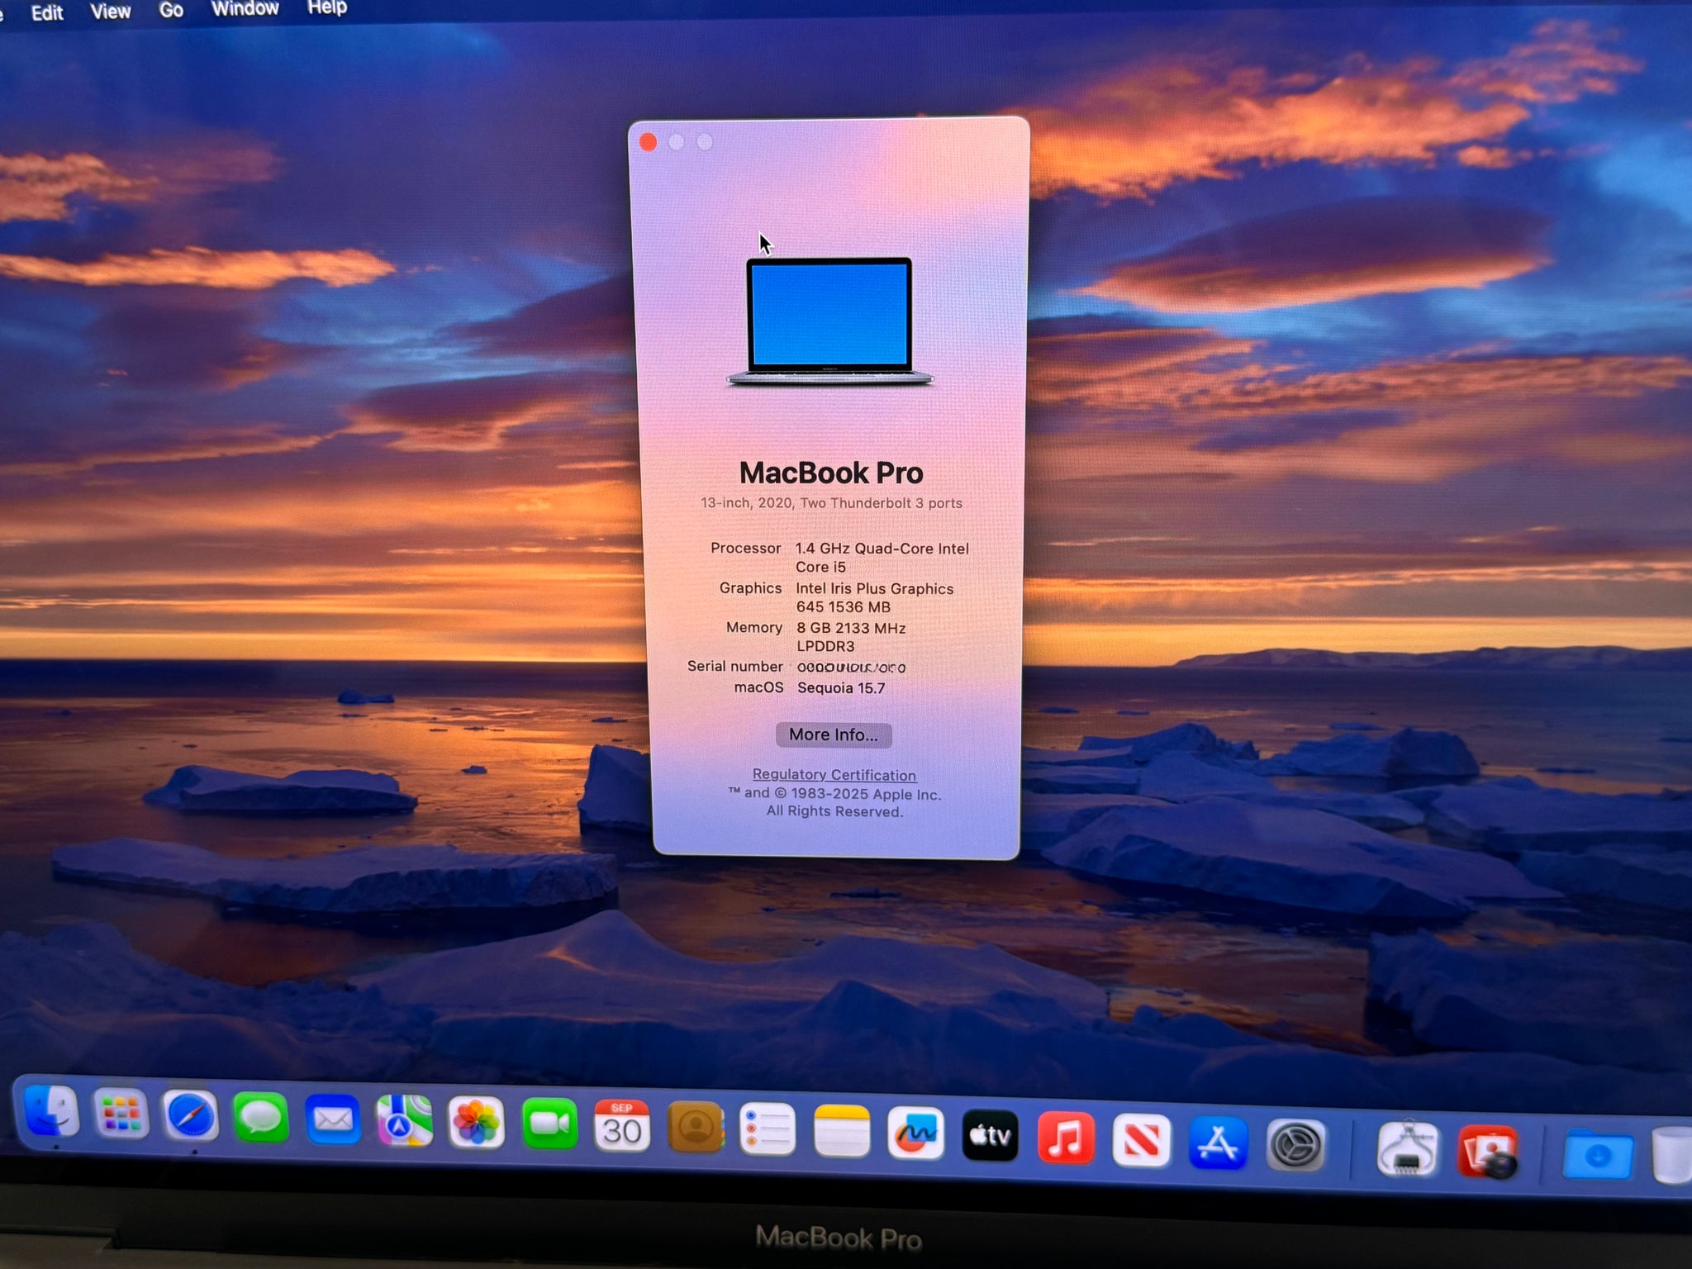
Task: Open the Help menu
Action: [x=327, y=7]
